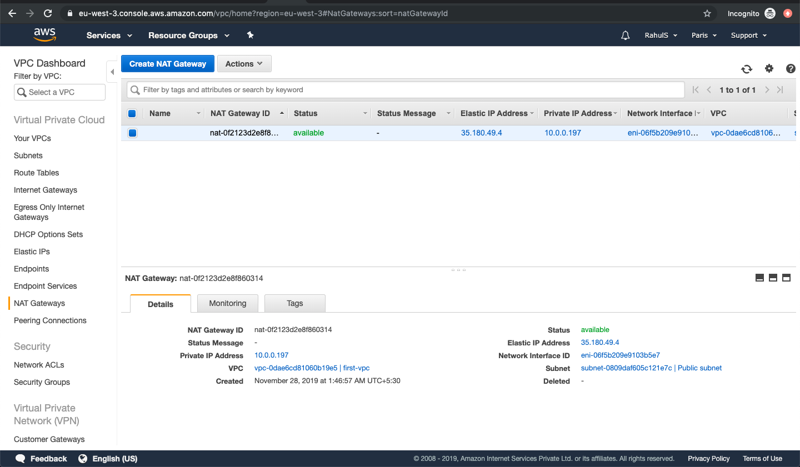Sort by the Status column header
This screenshot has width=800, height=467.
pos(304,113)
